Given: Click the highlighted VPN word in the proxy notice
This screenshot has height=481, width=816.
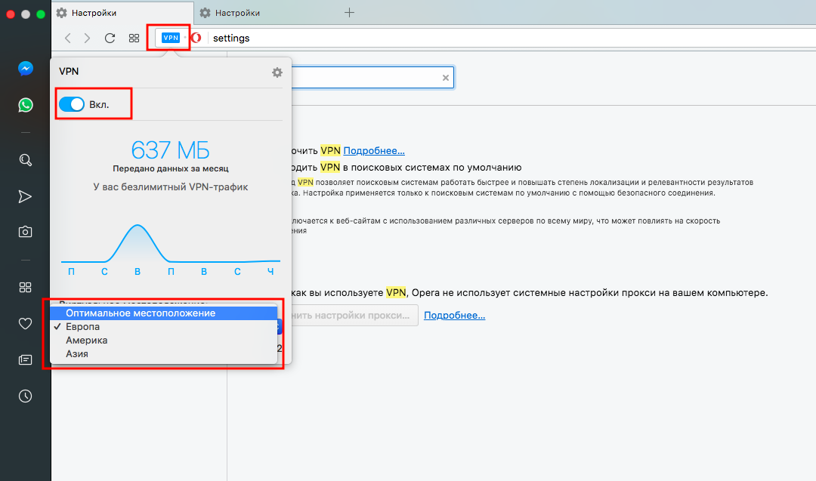Looking at the screenshot, I should point(395,293).
